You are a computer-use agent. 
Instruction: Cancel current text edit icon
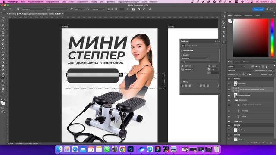coord(139,9)
